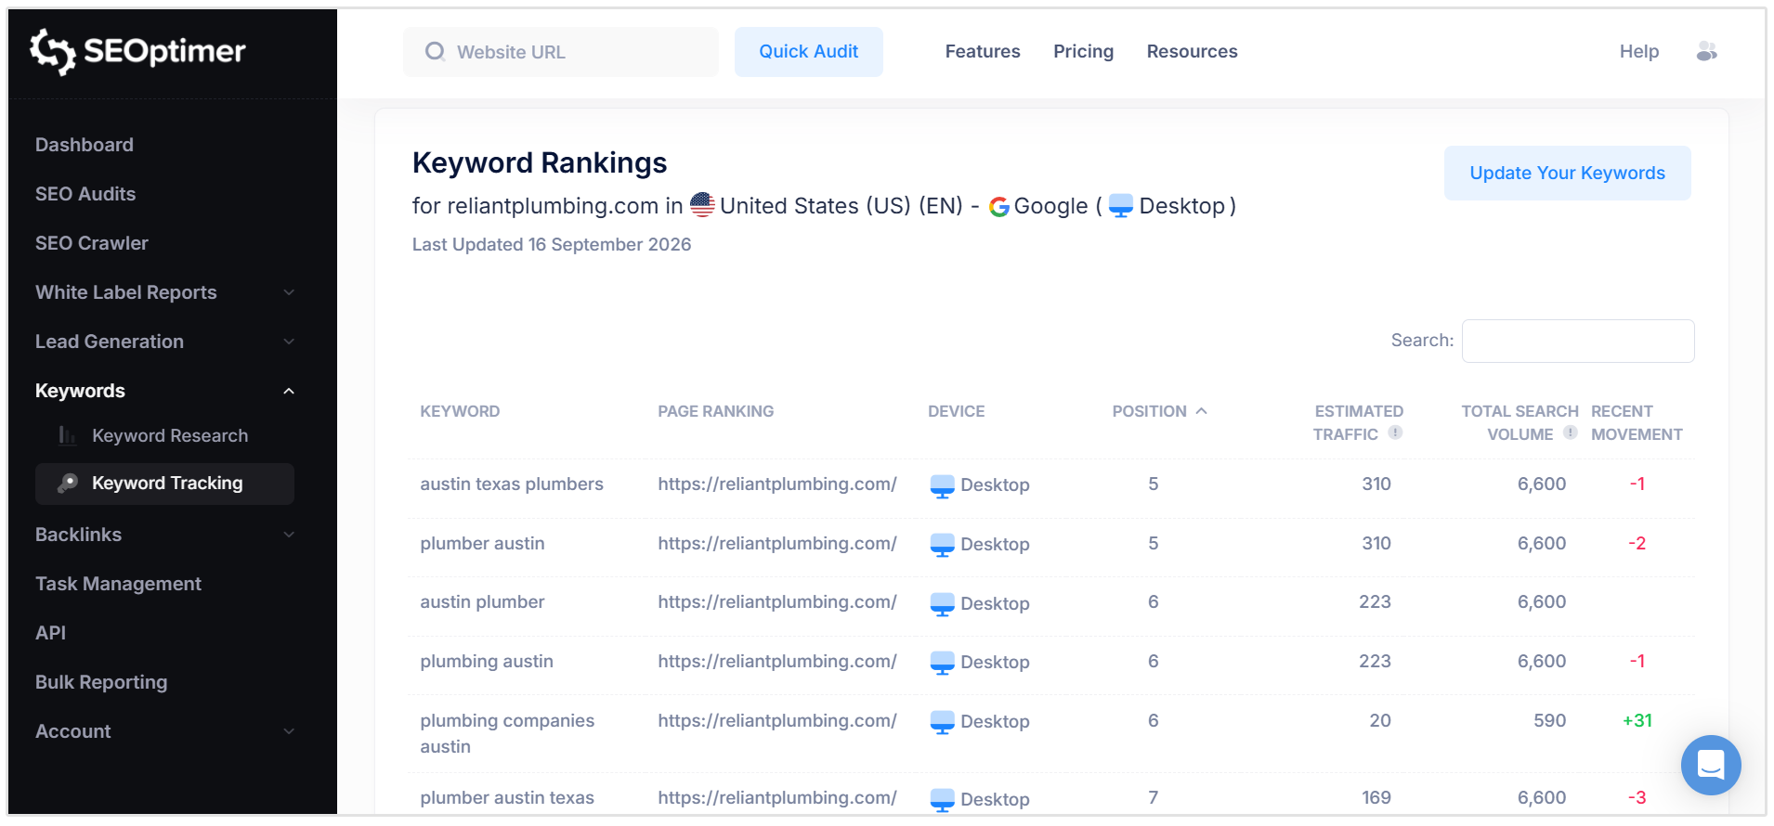
Task: Sort by Recent Movement column header
Action: [x=1637, y=422]
